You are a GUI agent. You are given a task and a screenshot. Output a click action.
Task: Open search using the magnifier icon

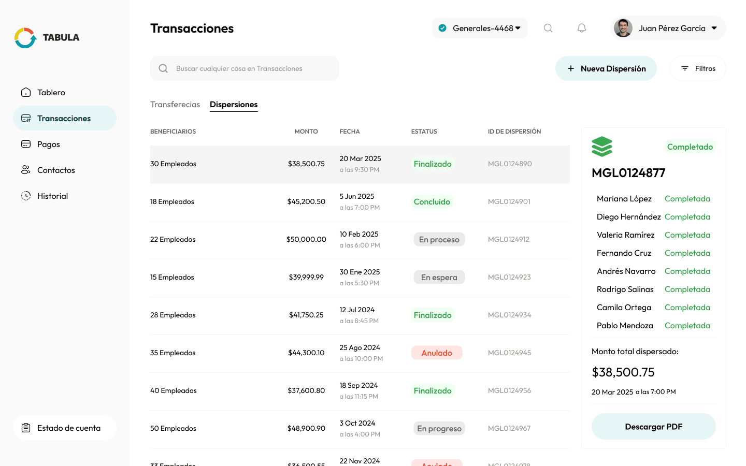point(548,28)
